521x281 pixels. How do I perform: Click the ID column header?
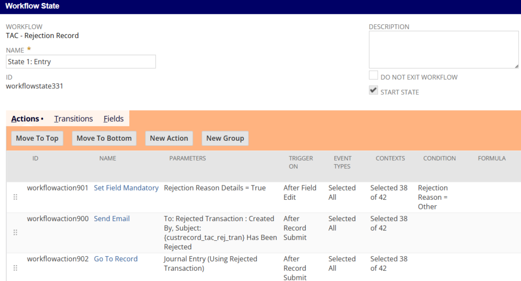tap(35, 158)
